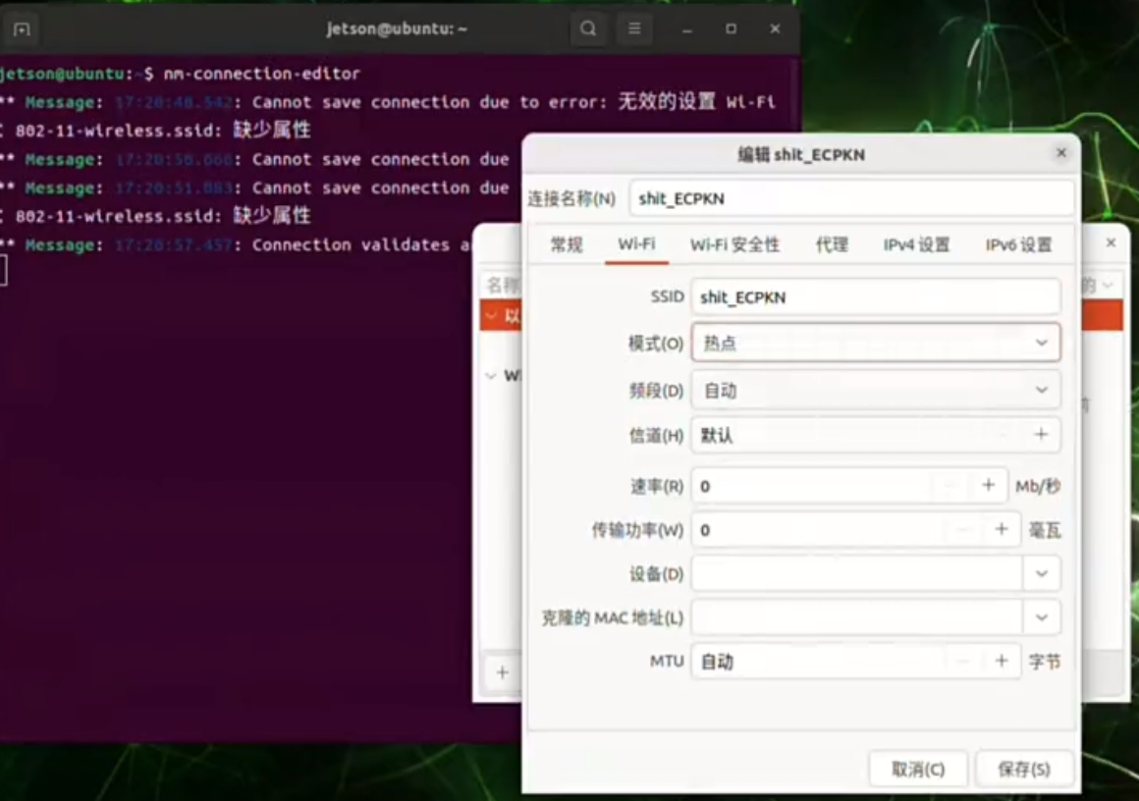Select the Wi-Fi tab
The height and width of the screenshot is (801, 1139).
(x=636, y=244)
